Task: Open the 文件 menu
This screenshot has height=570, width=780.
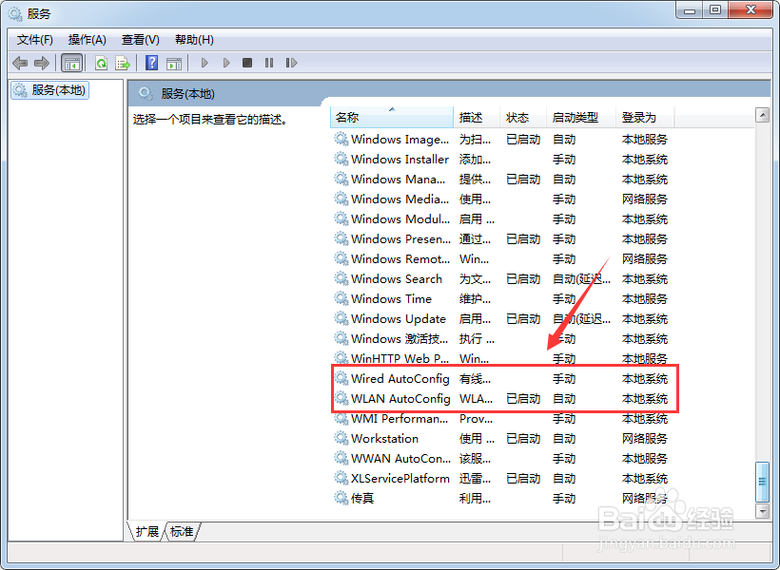Action: (34, 39)
